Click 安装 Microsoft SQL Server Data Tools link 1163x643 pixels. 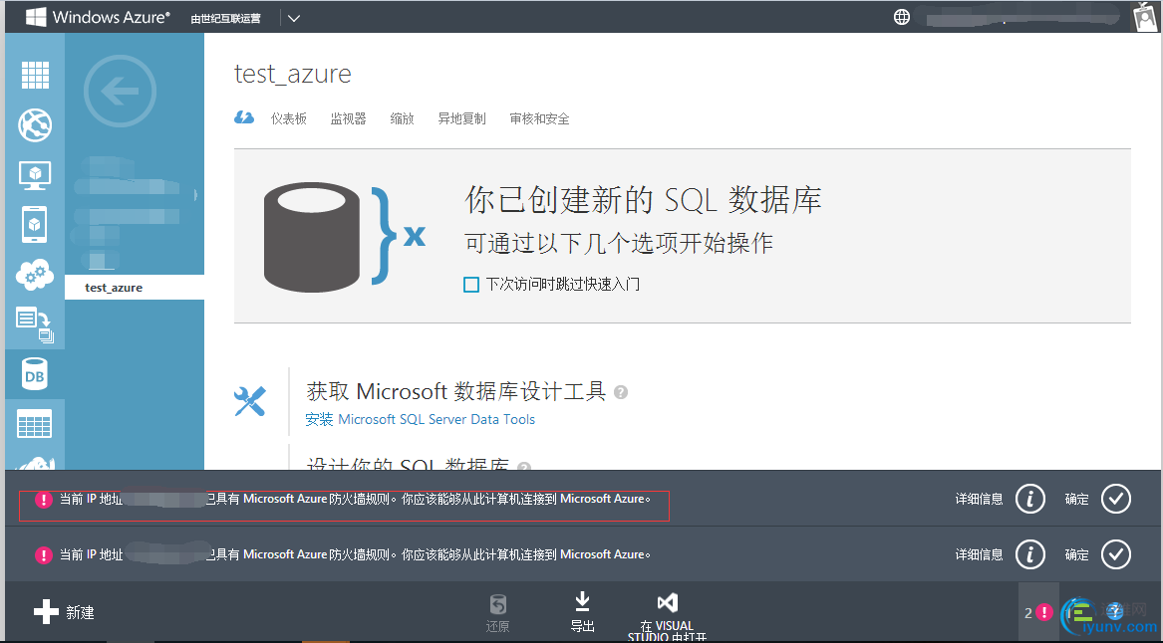tap(420, 419)
